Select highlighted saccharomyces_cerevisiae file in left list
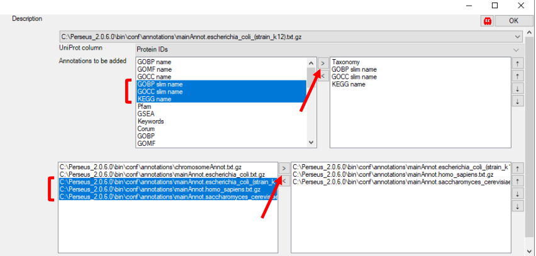Viewport: 536px width, 256px height. pos(168,197)
